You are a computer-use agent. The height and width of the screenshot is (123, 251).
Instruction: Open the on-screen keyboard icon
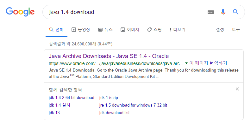point(211,12)
